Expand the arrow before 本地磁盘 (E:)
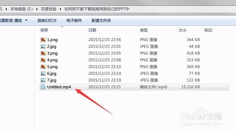This screenshot has width=236, height=132. pyautogui.click(x=6, y=9)
